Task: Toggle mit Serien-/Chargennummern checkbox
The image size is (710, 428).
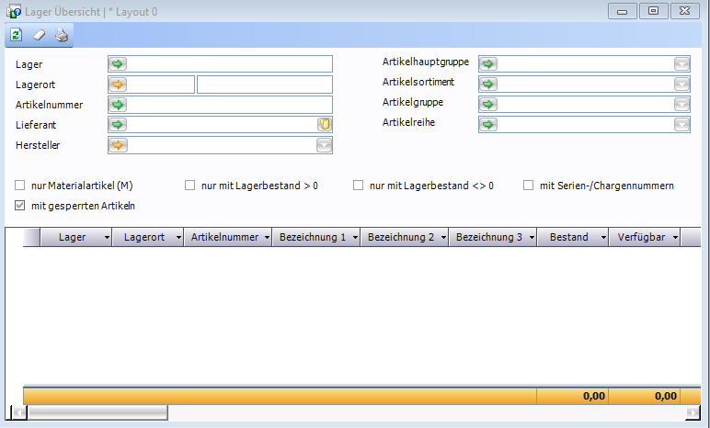Action: (x=529, y=186)
